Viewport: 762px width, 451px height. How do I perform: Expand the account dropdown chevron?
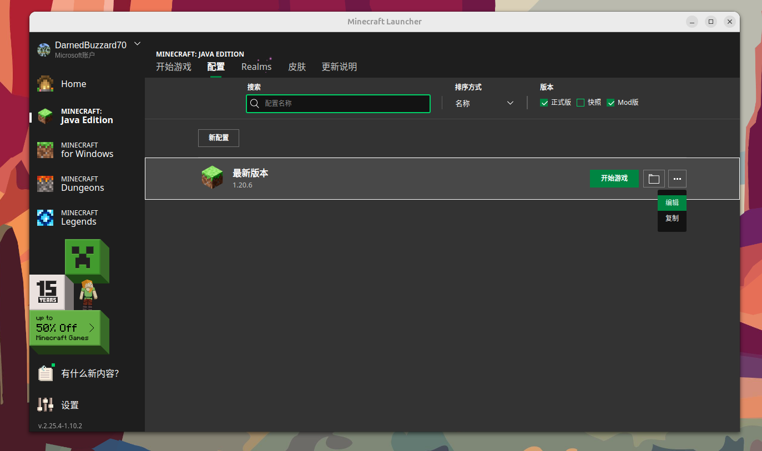pos(138,44)
